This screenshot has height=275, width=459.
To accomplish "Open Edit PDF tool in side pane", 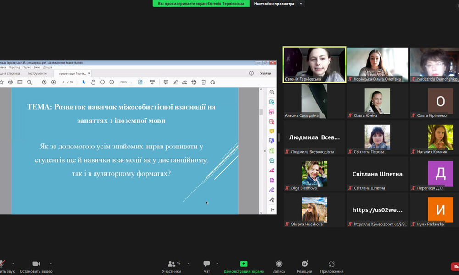I will click(x=272, y=112).
